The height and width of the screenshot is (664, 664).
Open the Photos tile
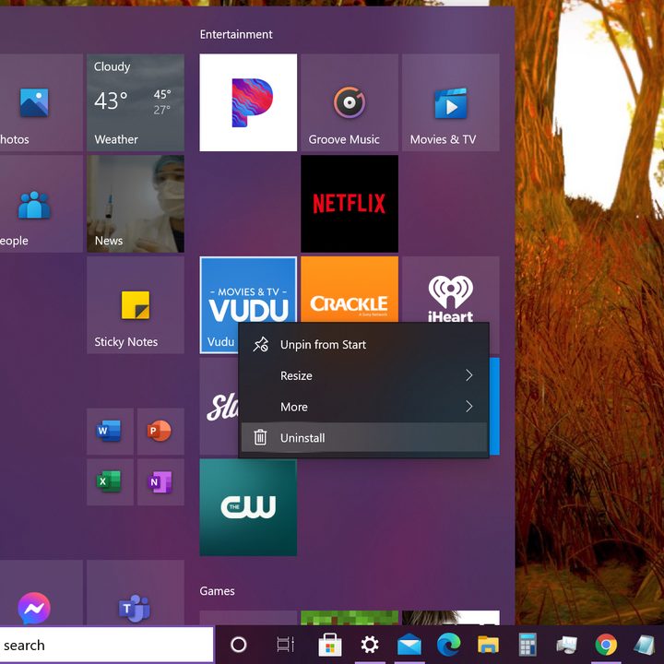pos(41,102)
